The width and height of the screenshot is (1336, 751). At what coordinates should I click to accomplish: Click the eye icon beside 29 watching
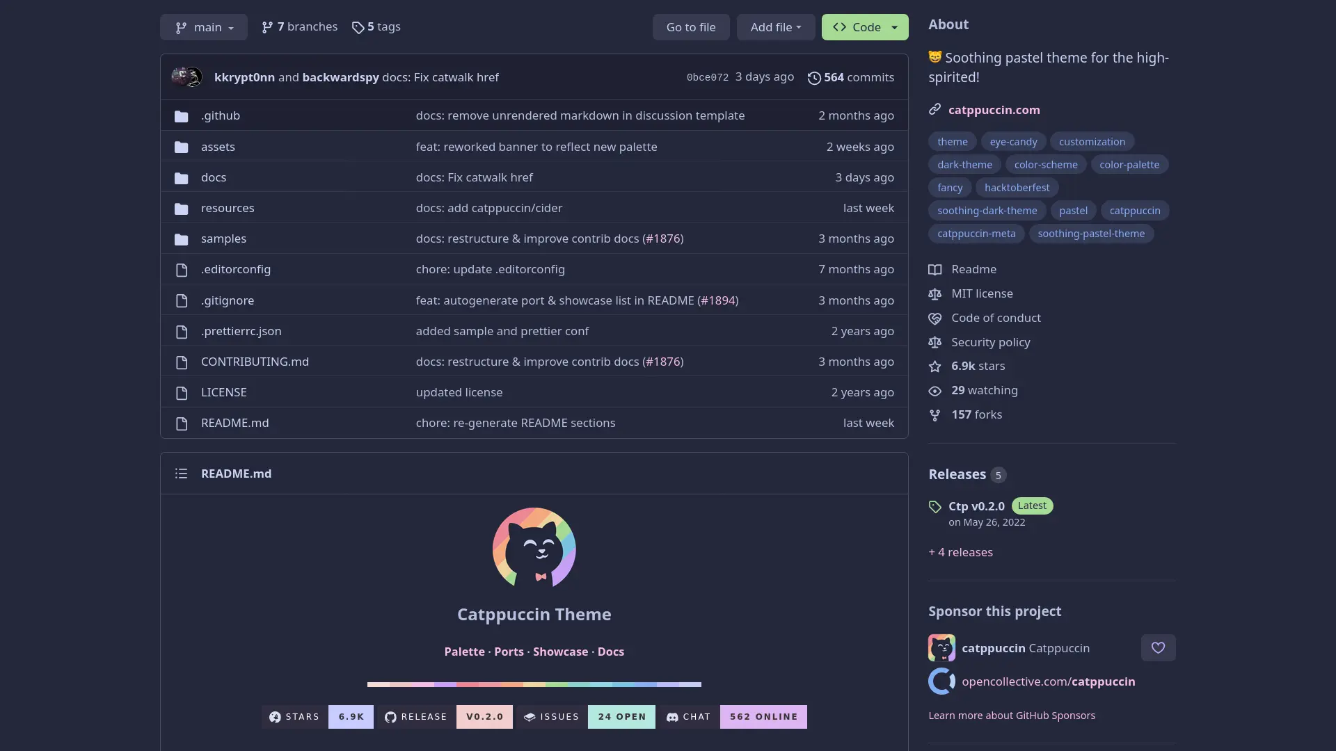pos(935,391)
